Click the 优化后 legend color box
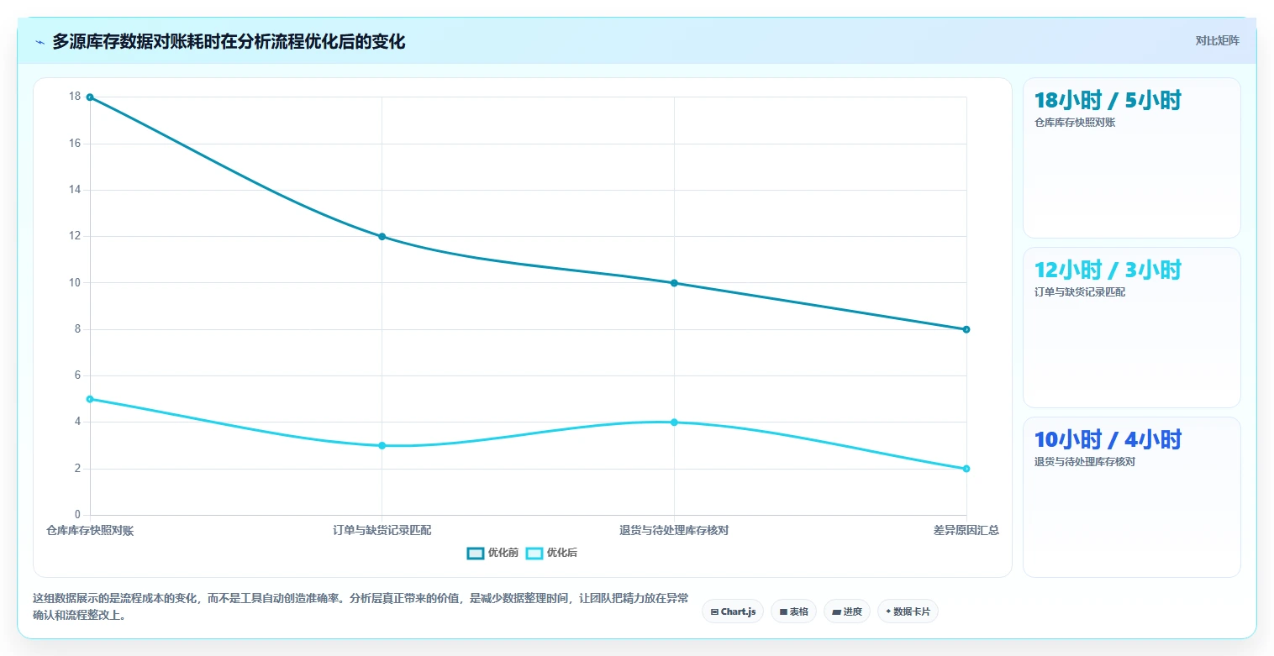The height and width of the screenshot is (656, 1274). pos(534,553)
